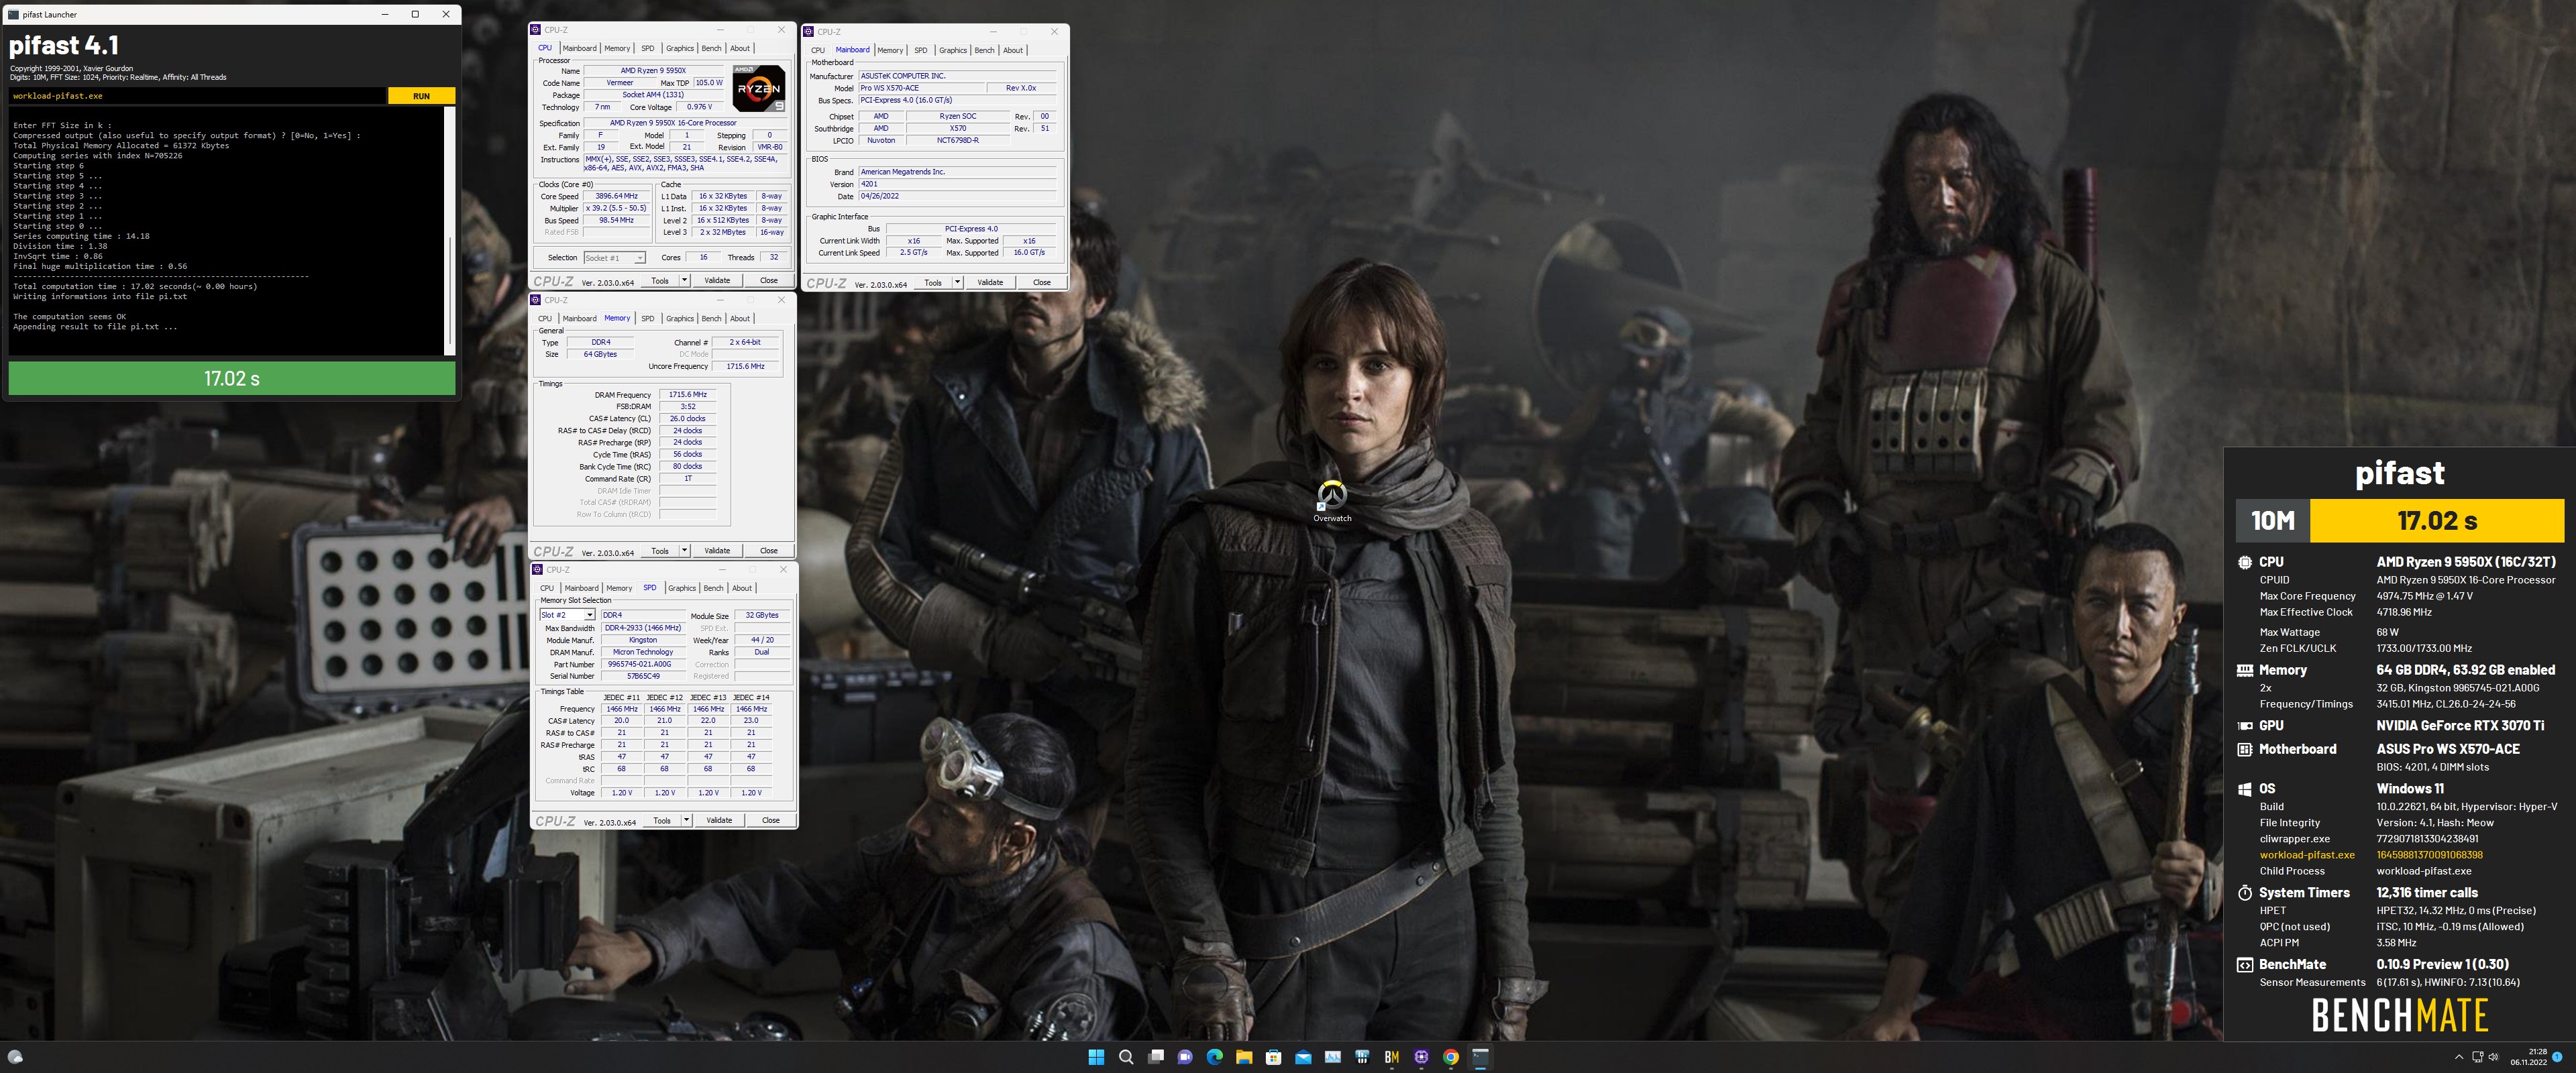Open the Socket #1 selection dropdown

639,258
